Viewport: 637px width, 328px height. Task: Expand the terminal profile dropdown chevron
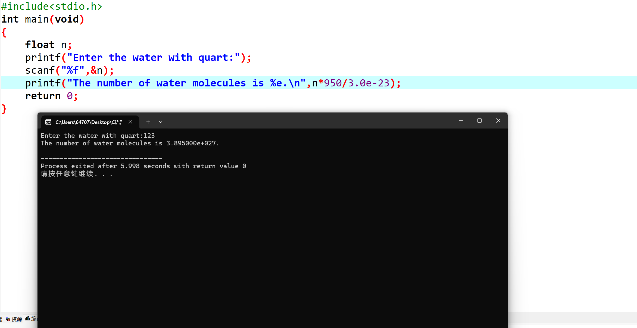[x=161, y=122]
